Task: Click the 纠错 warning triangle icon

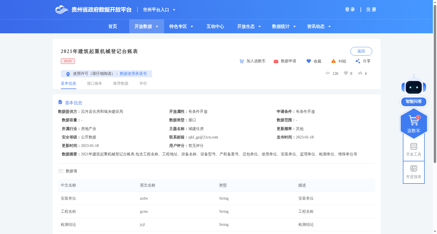Action: [333, 61]
